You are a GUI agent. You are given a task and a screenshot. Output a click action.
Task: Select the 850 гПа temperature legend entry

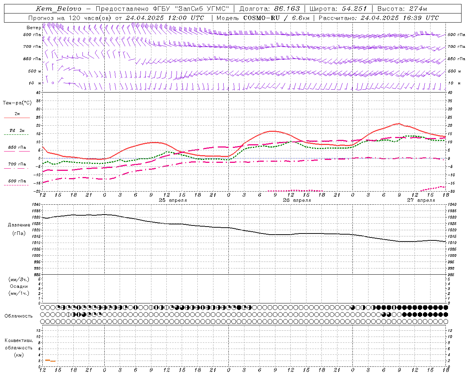coord(17,148)
